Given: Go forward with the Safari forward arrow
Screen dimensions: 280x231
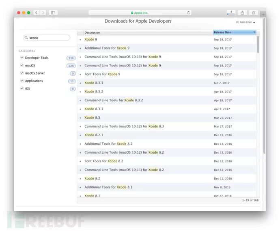Looking at the screenshot, I should (x=43, y=13).
